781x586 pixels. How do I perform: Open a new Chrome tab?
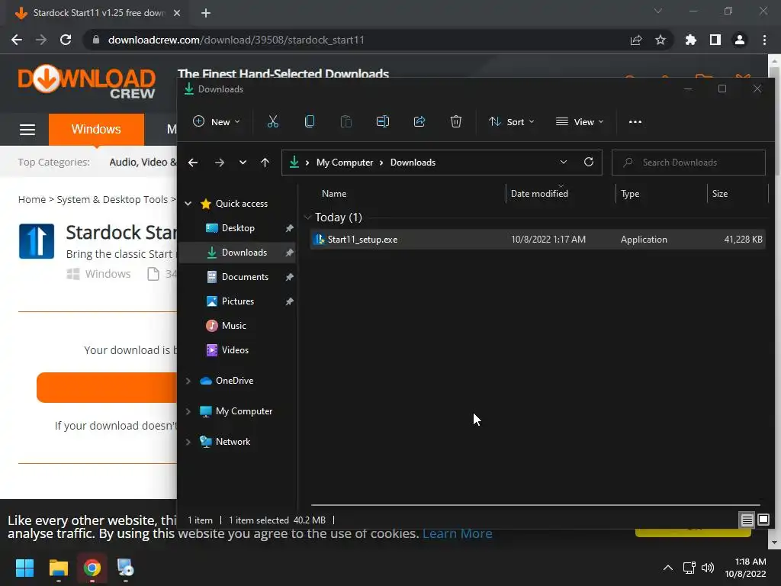tap(206, 14)
